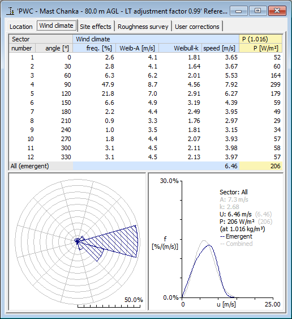Screen dimensions: 292x319
Task: Click sector 4 speed value 7.92
Action: [231, 84]
